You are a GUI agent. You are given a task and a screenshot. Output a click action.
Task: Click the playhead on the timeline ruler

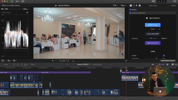pos(126,68)
